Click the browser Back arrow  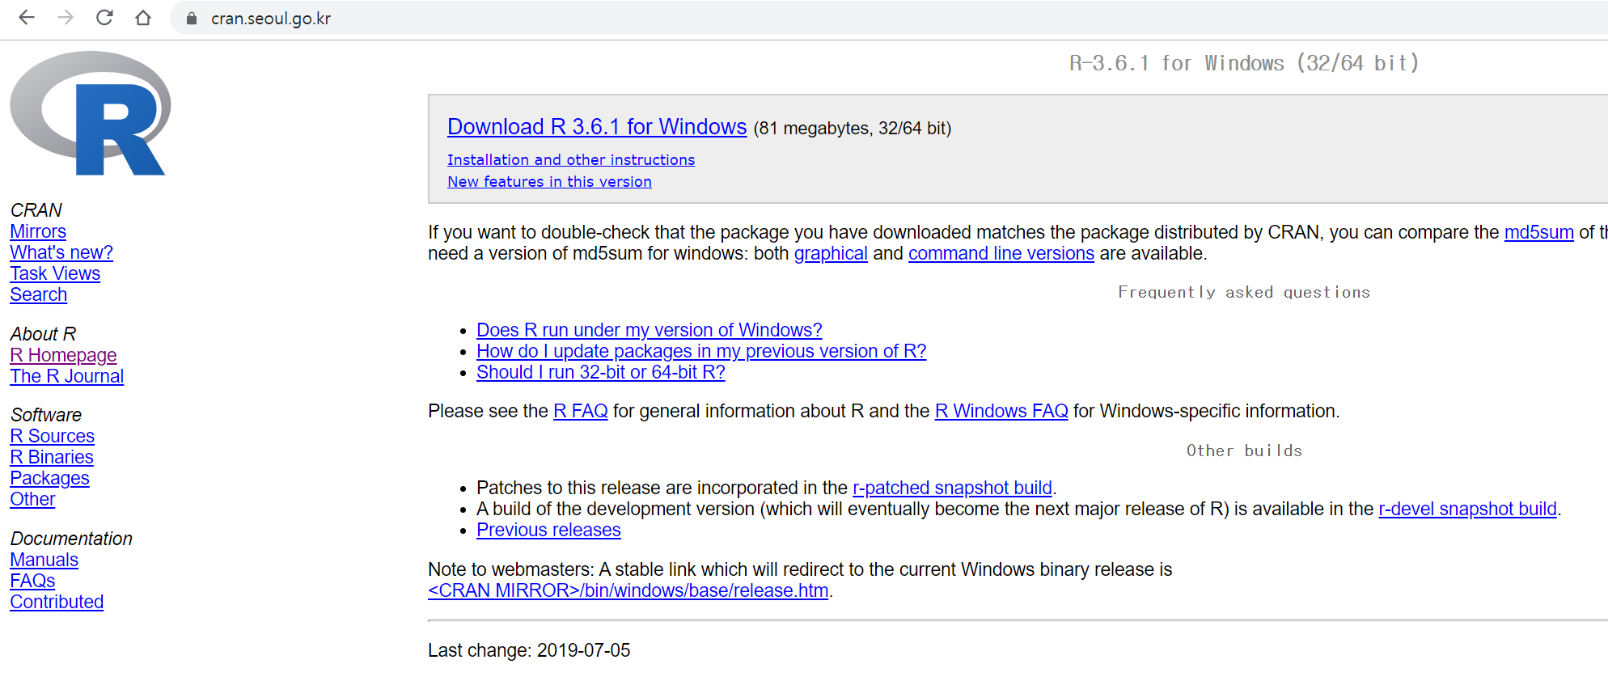click(27, 18)
